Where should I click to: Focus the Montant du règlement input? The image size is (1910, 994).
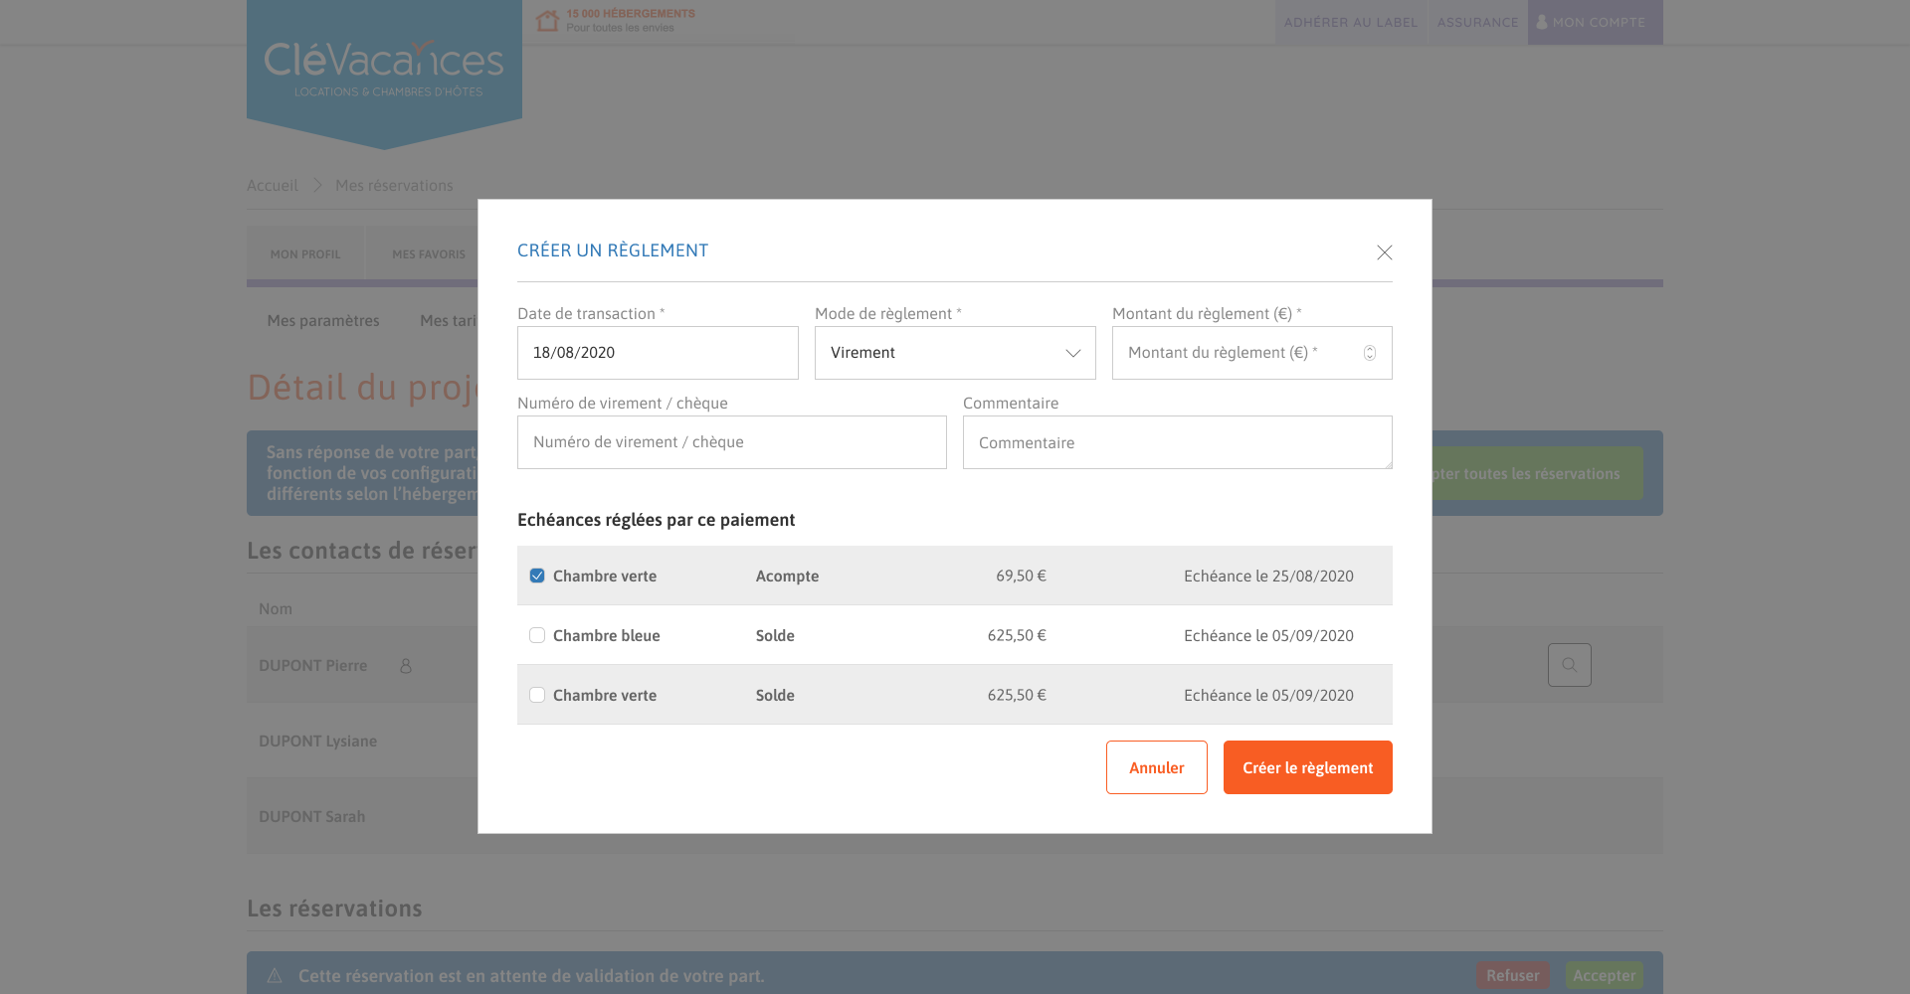pos(1251,353)
